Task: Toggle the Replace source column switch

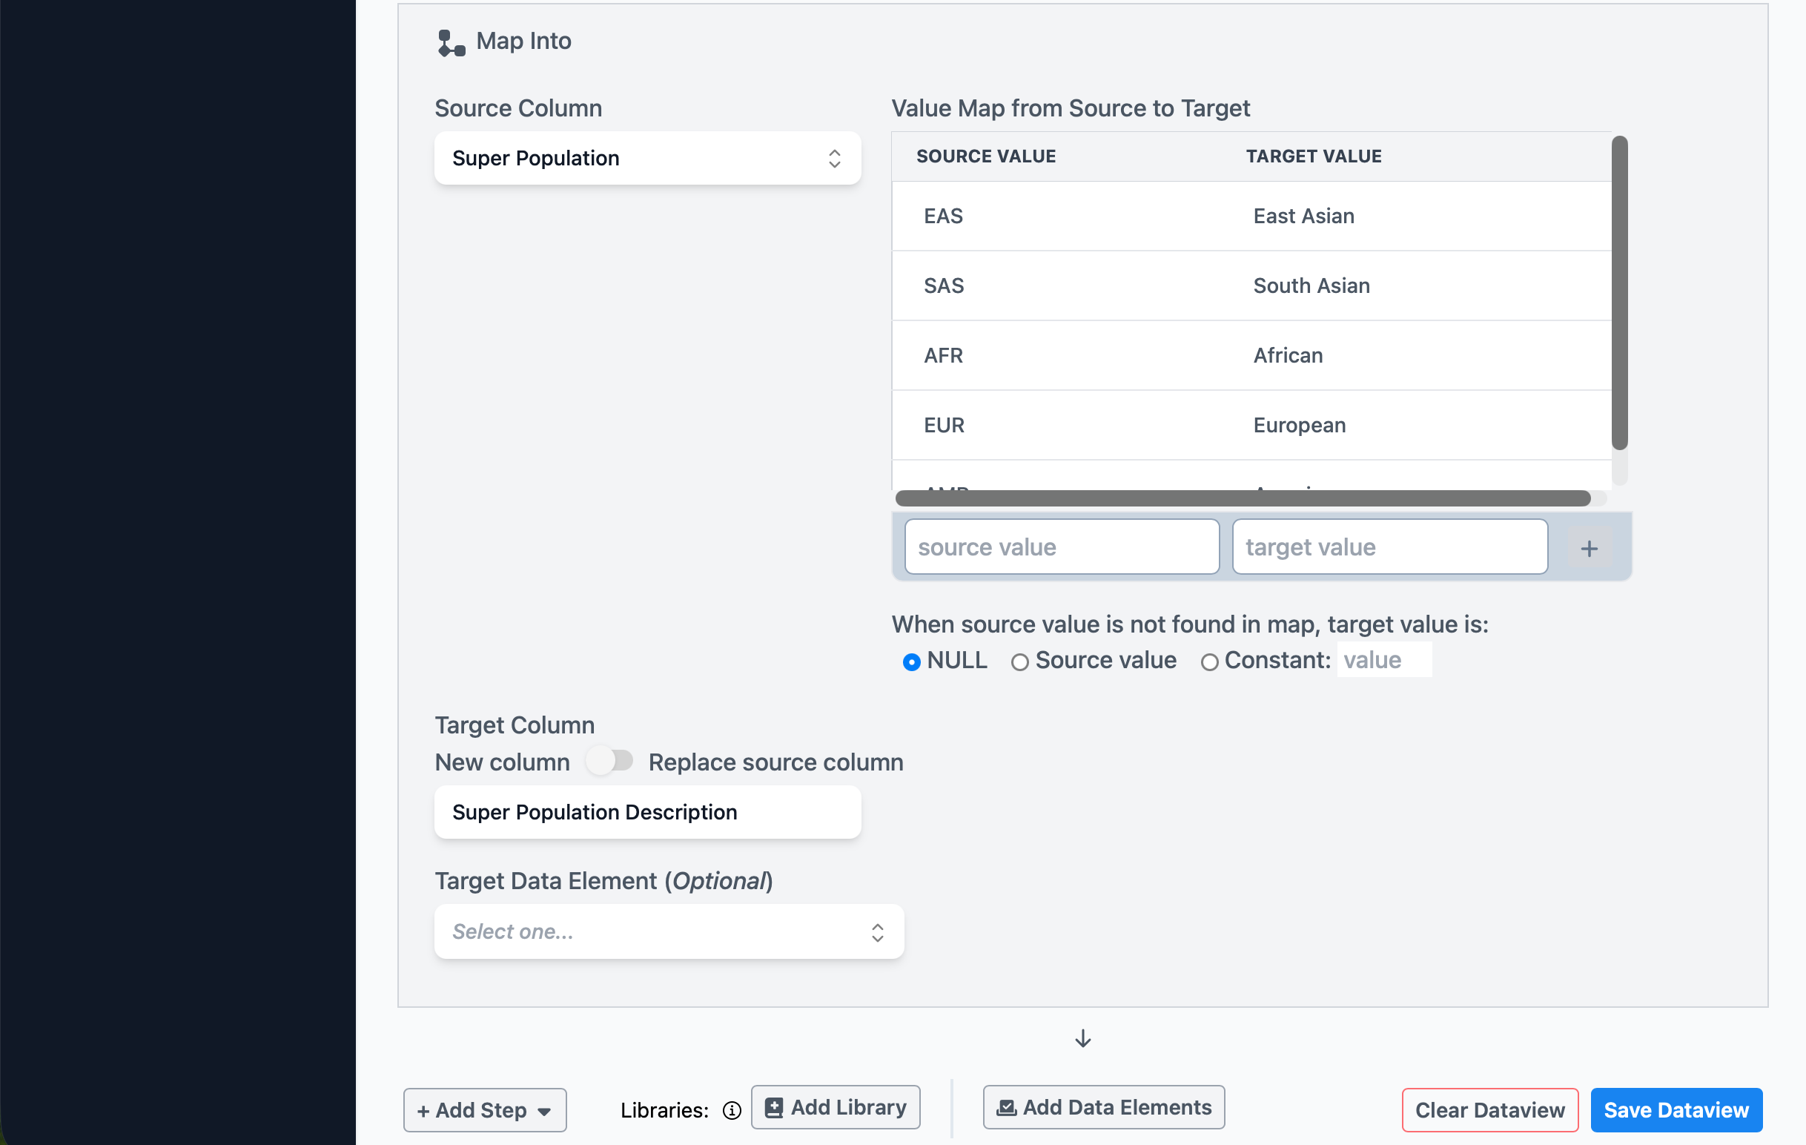Action: (609, 761)
